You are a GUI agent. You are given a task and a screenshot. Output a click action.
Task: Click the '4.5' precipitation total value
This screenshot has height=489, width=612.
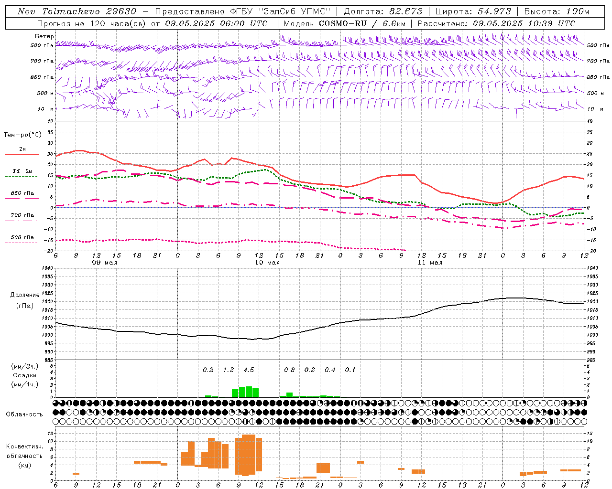click(x=249, y=370)
